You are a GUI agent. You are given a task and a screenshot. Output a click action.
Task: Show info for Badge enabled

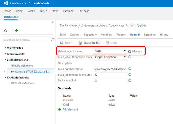[x=130, y=80]
